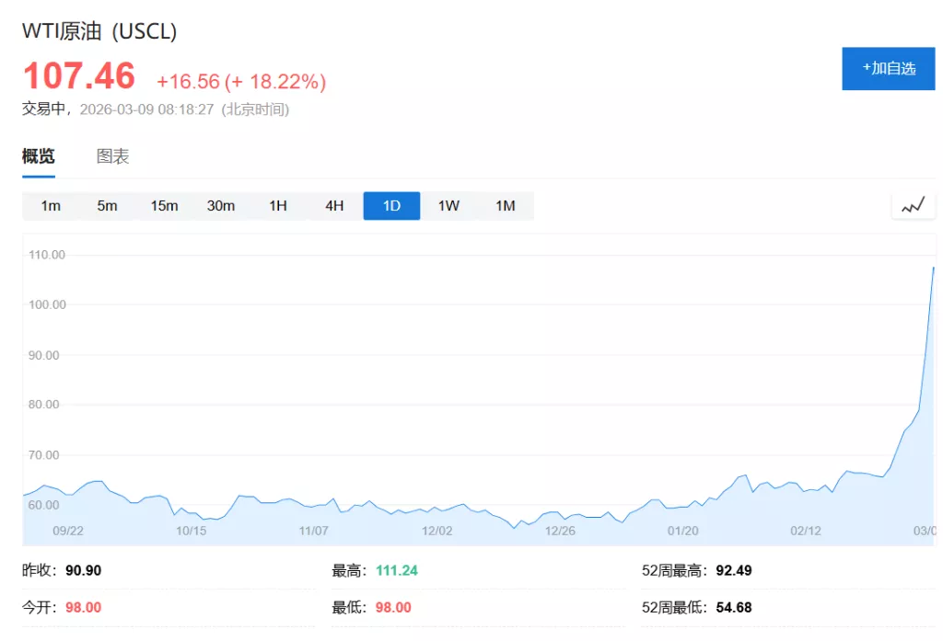
Task: Select the highlighted 1D interval
Action: point(391,206)
